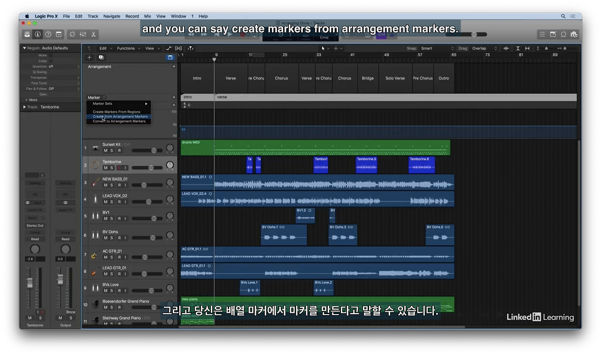601x355 pixels.
Task: Open the Mix menu in menu bar
Action: pyautogui.click(x=147, y=16)
